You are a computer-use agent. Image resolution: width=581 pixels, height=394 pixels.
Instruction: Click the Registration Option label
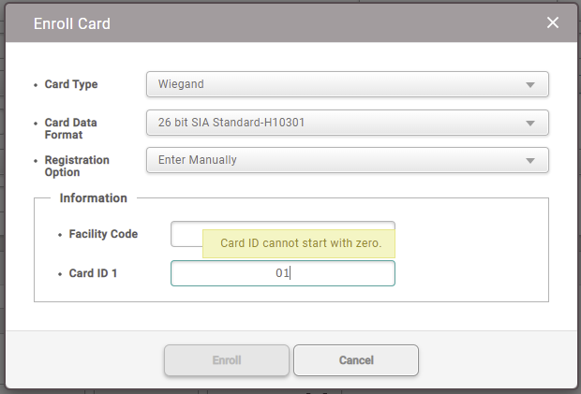pos(76,166)
